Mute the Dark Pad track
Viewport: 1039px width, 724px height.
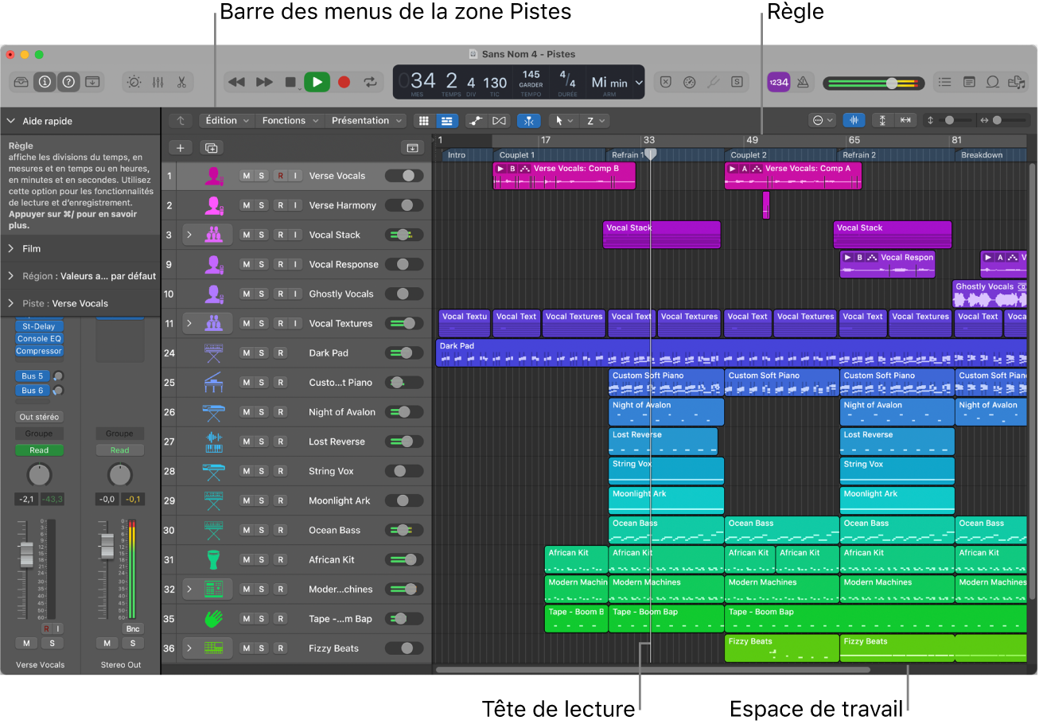click(x=247, y=353)
